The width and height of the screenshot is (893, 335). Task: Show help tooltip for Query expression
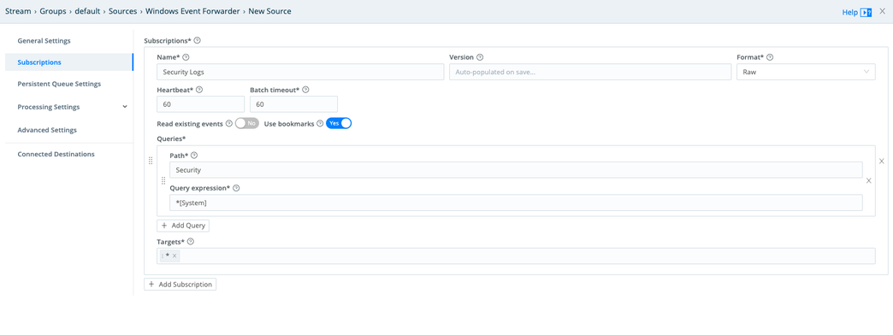tap(236, 188)
